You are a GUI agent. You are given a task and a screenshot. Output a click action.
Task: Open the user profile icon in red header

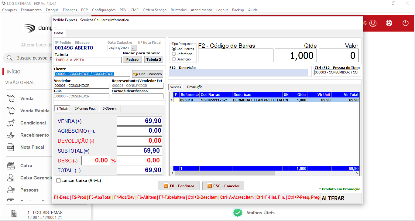pos(373,23)
